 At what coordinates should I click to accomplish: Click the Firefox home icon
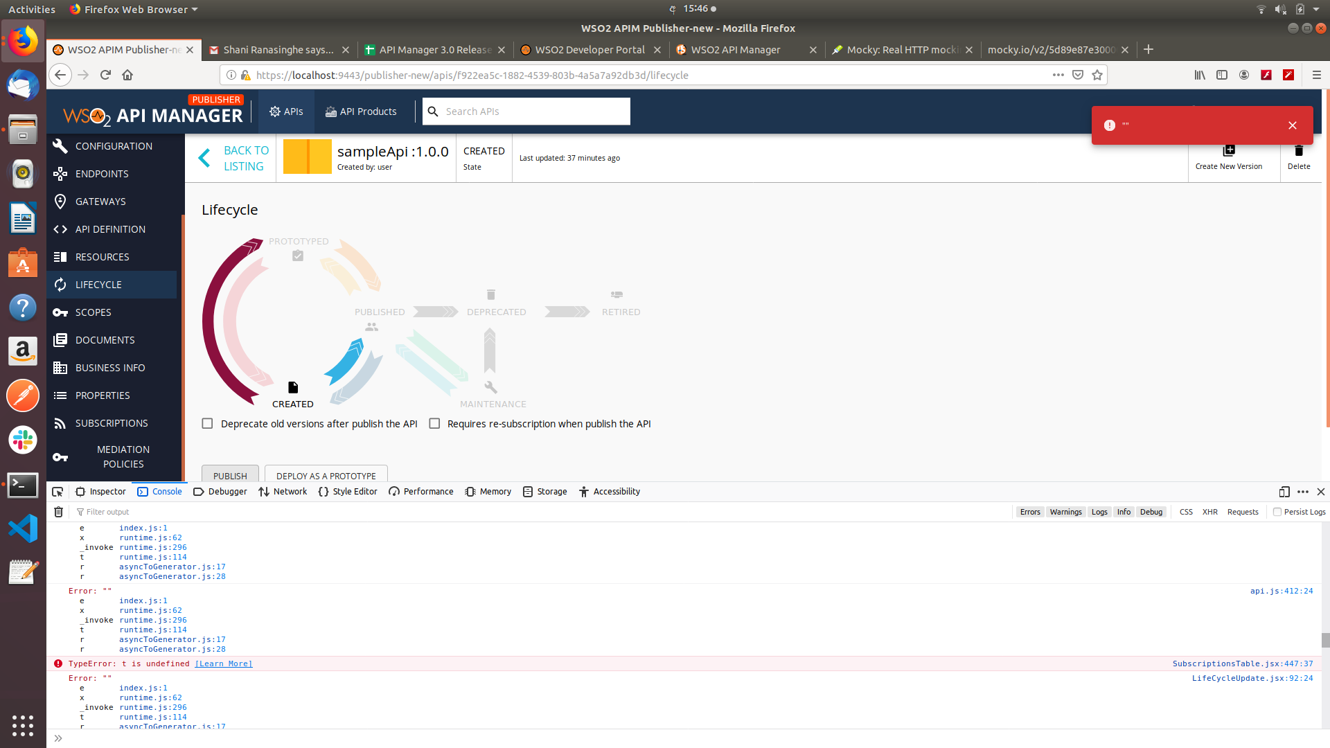click(x=127, y=75)
